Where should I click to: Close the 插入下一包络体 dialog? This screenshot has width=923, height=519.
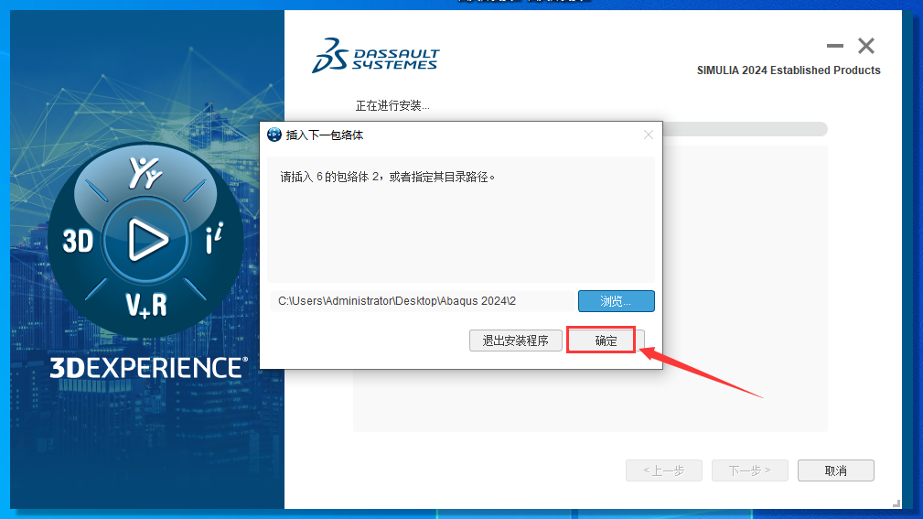click(x=648, y=135)
